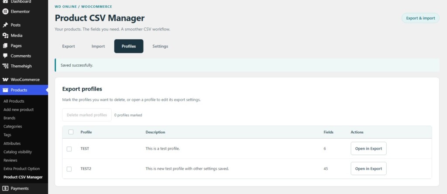Open Catalog visibility submenu link
This screenshot has width=447, height=194.
17,152
